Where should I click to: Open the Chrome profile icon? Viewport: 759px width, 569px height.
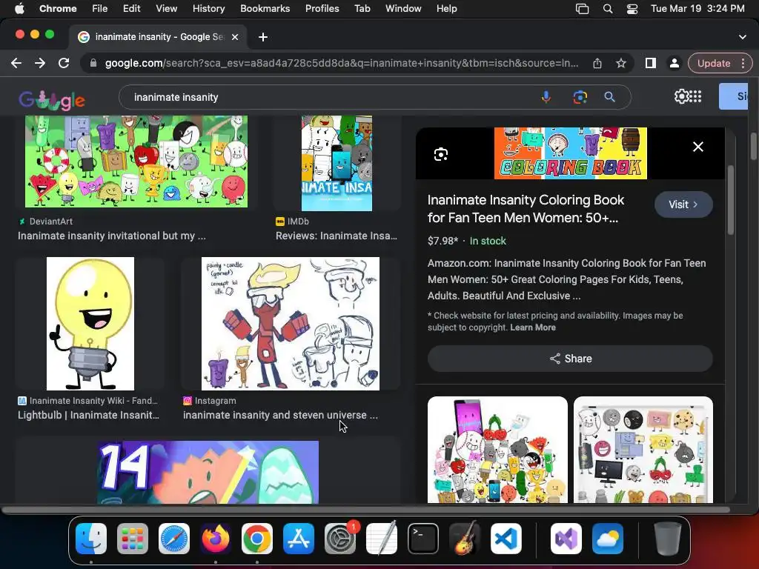(674, 64)
